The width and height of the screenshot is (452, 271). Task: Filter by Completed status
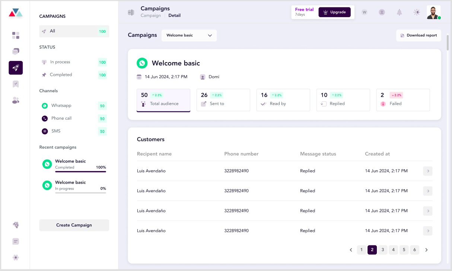[74, 75]
